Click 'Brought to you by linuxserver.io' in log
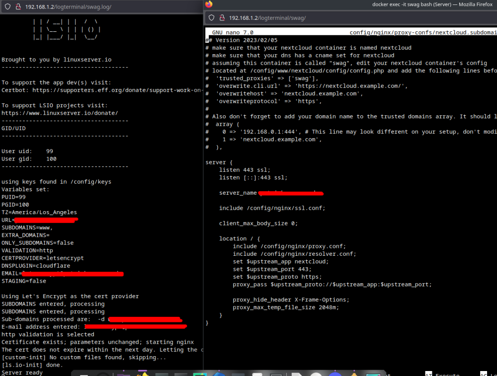The height and width of the screenshot is (376, 497). pos(57,60)
